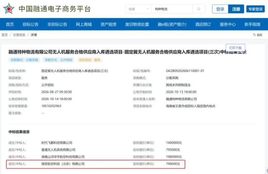The image size is (268, 174).
Task: Click winner 时代飞鹏科技有限公司
Action: point(57,143)
